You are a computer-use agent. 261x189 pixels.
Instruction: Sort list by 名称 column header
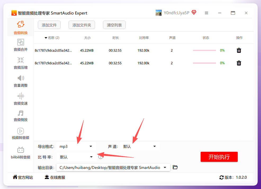click(x=52, y=38)
